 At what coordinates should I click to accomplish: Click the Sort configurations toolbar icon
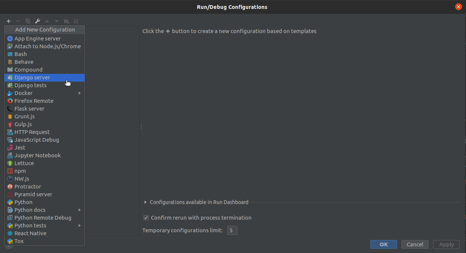pos(76,21)
